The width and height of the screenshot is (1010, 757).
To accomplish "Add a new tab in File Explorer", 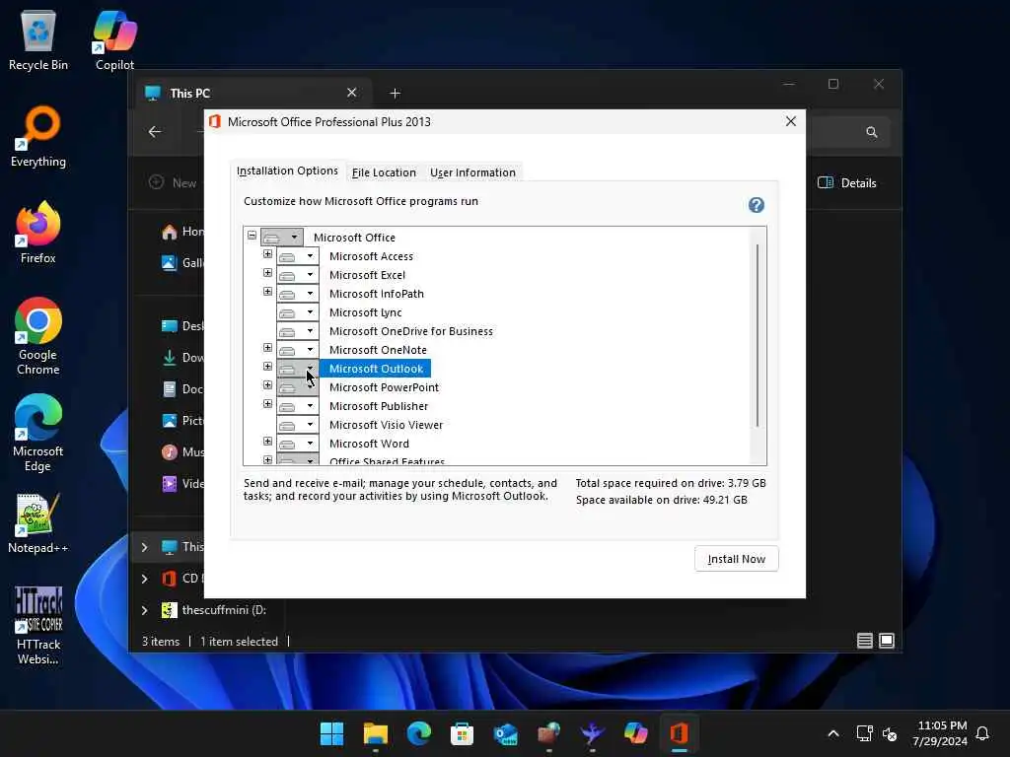I will point(395,94).
